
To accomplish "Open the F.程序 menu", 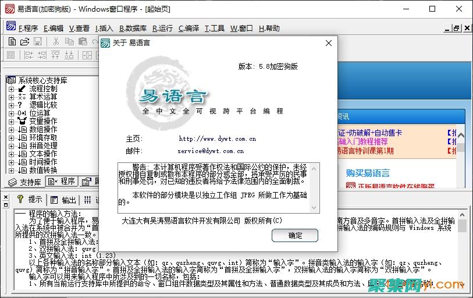I will pyautogui.click(x=28, y=29).
